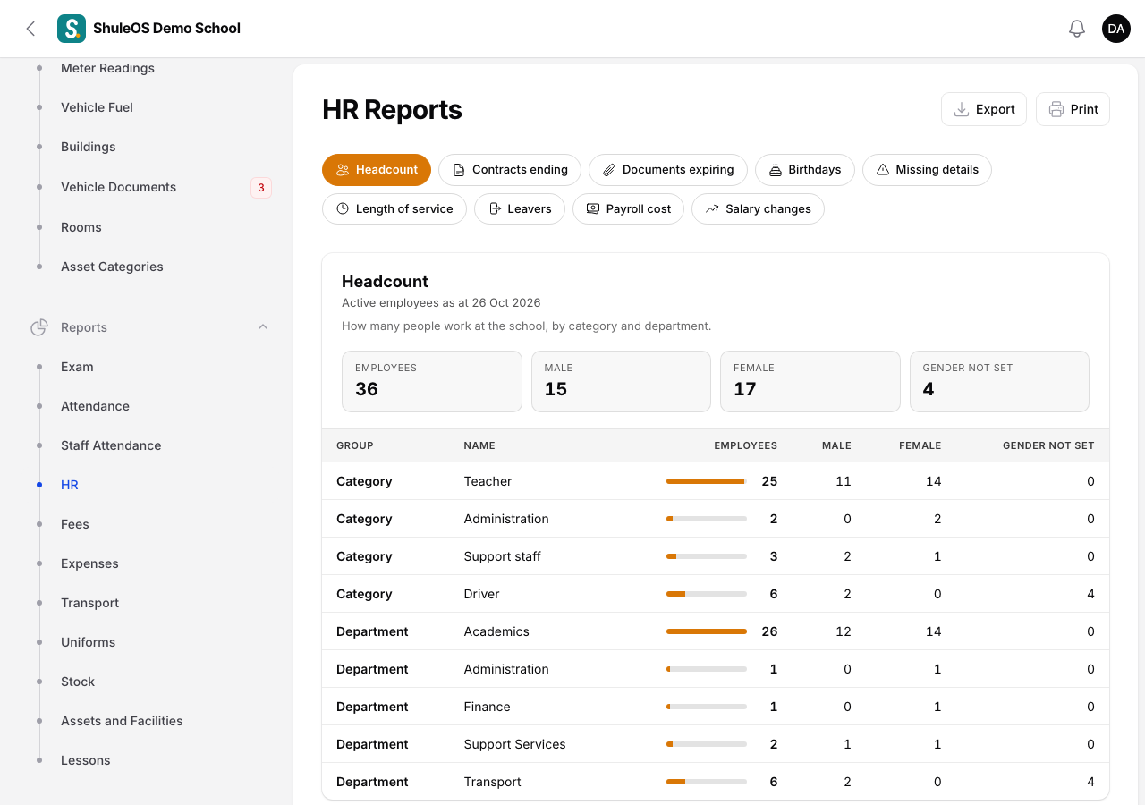The height and width of the screenshot is (805, 1145).
Task: Switch to the Headcount tab
Action: tap(377, 170)
